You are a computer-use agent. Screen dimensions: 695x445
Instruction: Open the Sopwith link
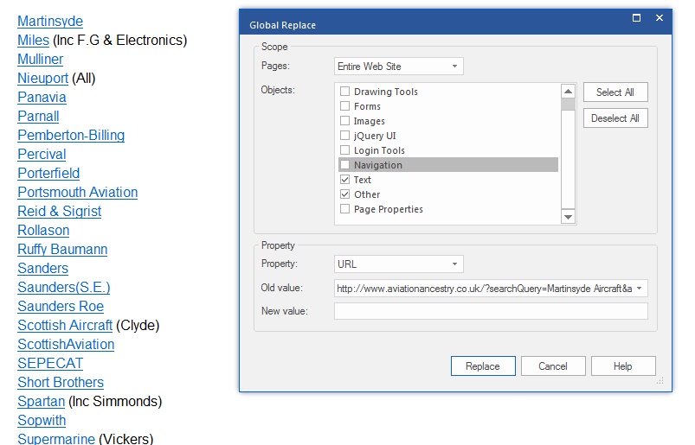tap(42, 421)
